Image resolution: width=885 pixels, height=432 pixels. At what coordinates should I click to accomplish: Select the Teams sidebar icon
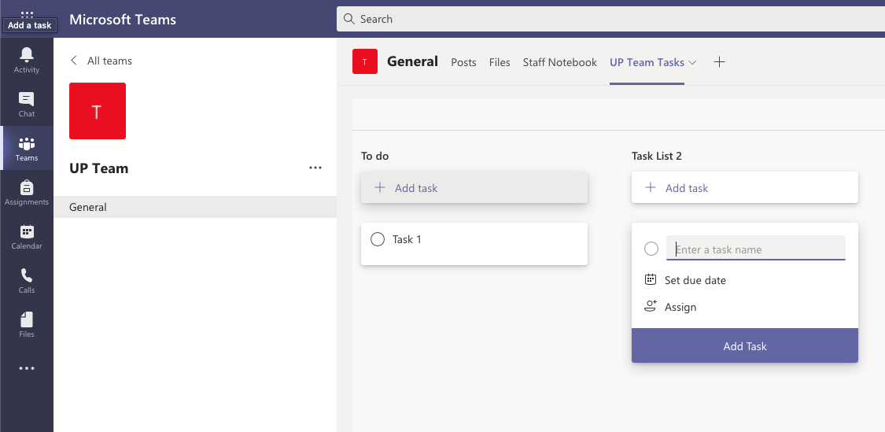point(27,143)
